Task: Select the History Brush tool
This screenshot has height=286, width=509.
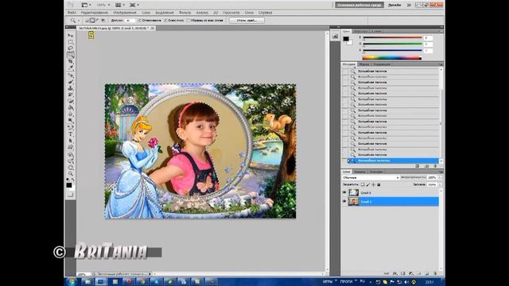Action: tap(71, 95)
